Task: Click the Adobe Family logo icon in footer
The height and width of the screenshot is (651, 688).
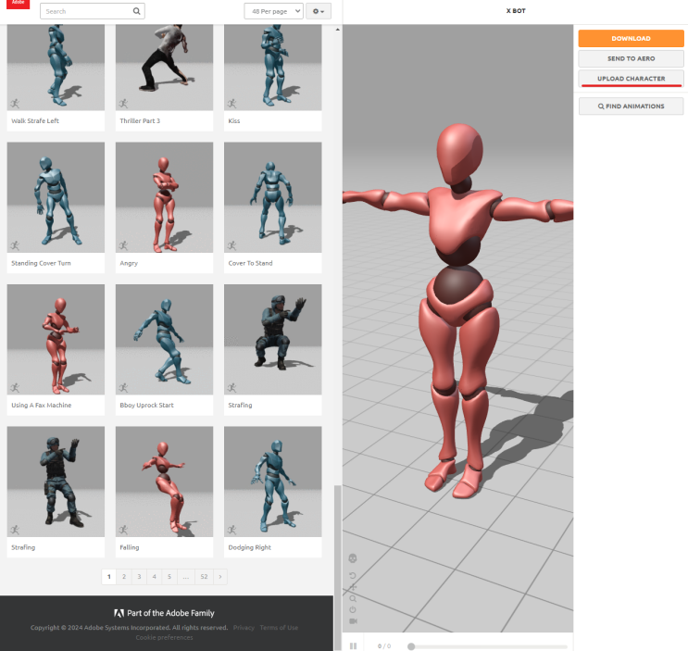Action: 119,613
